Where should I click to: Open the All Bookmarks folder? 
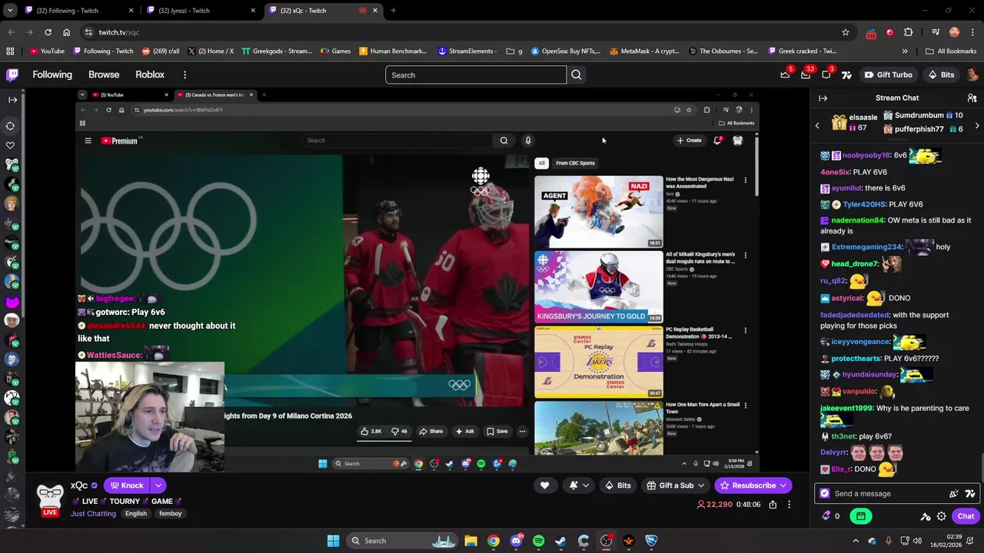(x=951, y=51)
